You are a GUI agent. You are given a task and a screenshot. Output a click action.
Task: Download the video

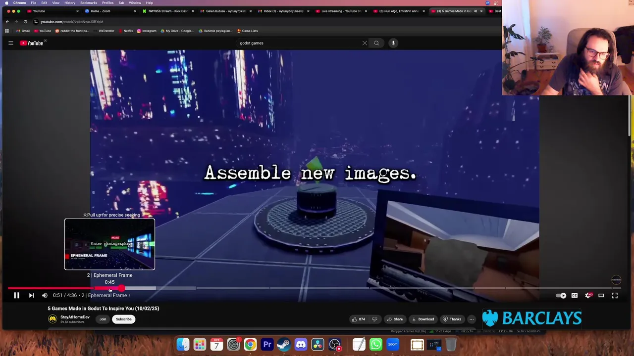pos(423,319)
